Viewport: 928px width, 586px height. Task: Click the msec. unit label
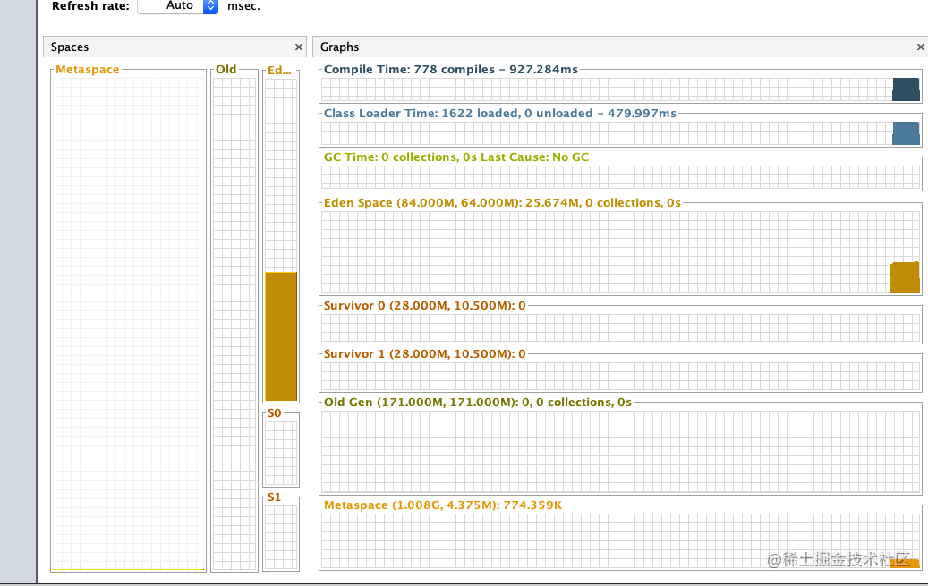point(243,6)
